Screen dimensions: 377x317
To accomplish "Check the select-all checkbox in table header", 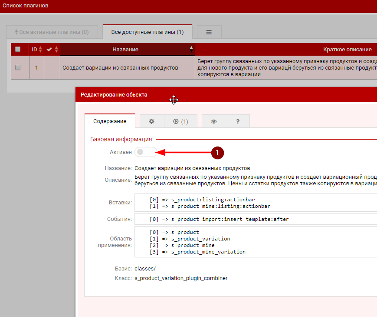I will (18, 49).
